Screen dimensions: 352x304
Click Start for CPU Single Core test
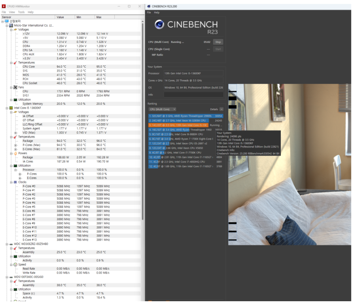[x=218, y=49]
